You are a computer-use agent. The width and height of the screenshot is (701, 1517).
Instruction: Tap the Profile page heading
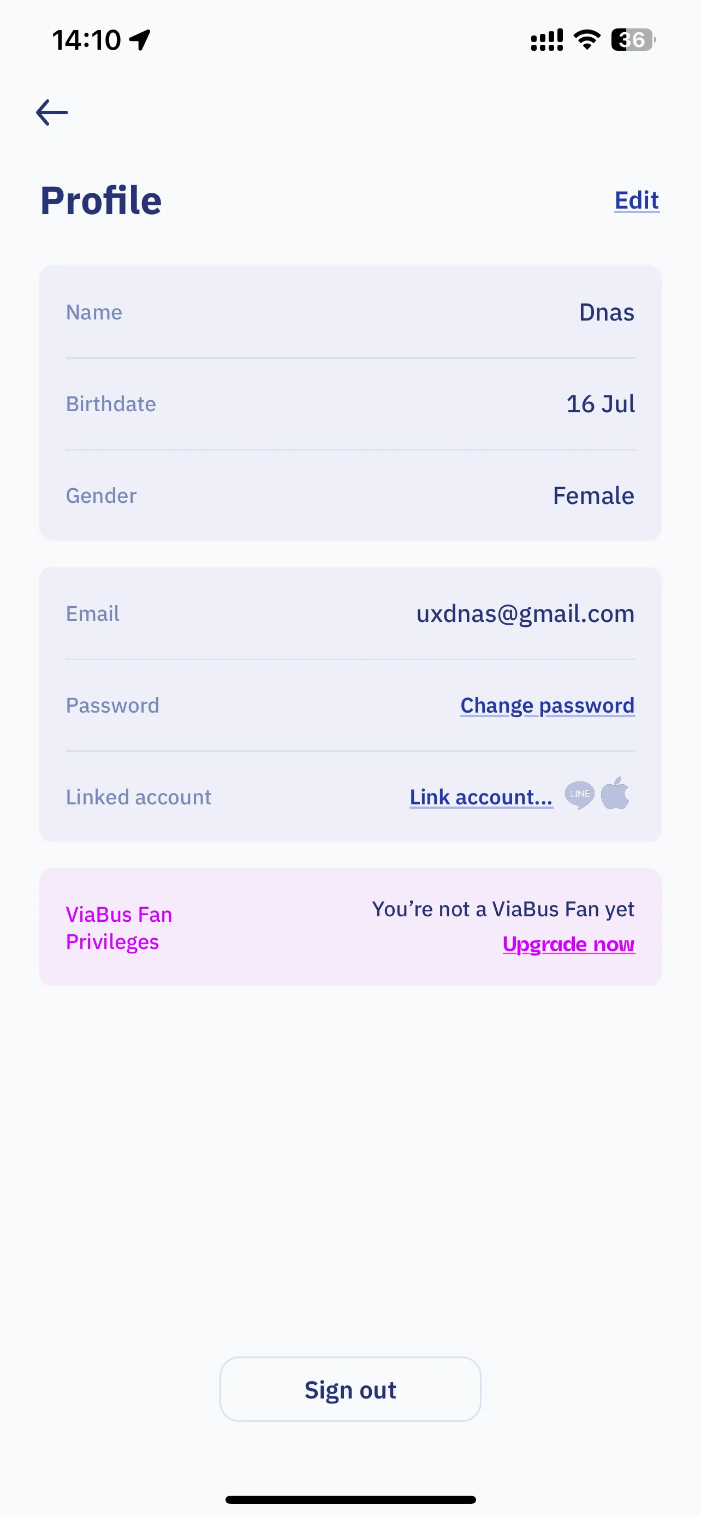coord(100,200)
